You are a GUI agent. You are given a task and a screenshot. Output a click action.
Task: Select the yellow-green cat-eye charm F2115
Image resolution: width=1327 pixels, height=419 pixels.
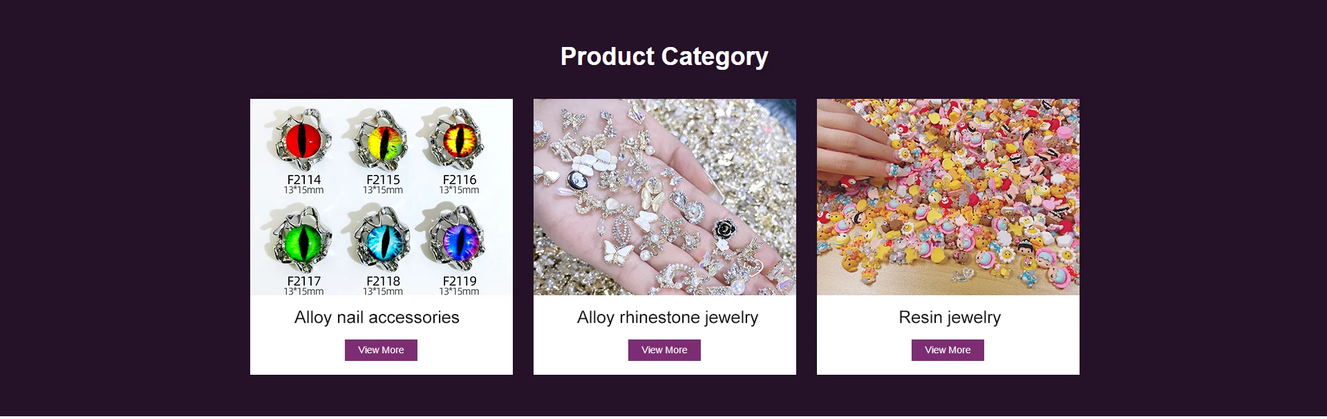(x=383, y=141)
